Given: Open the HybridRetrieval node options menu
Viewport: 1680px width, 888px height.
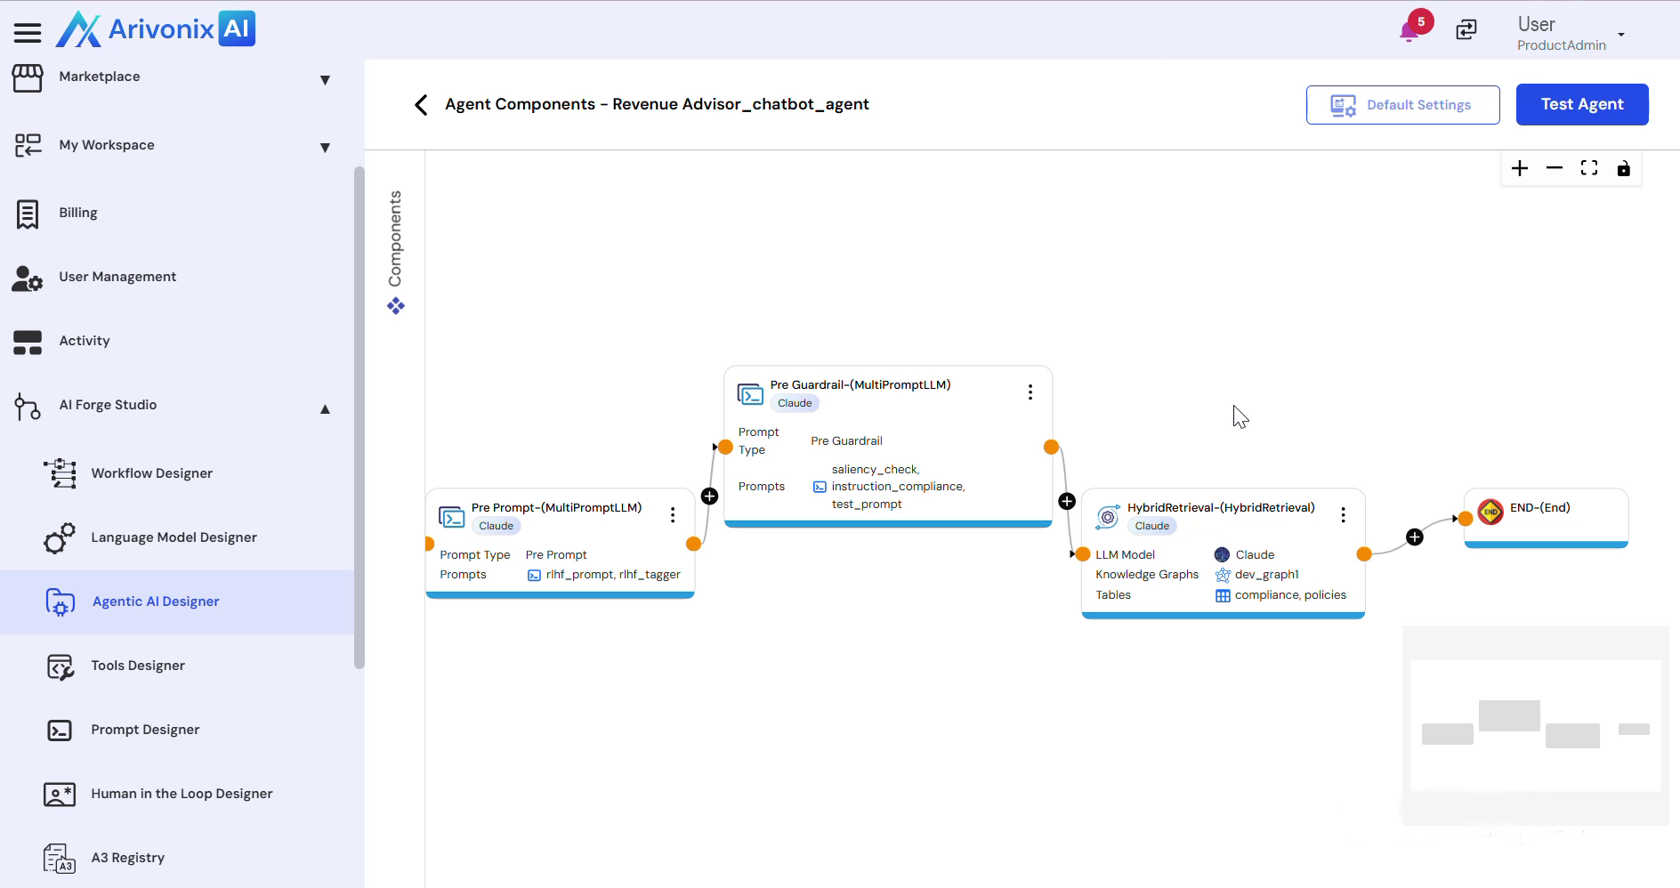Looking at the screenshot, I should (x=1343, y=515).
